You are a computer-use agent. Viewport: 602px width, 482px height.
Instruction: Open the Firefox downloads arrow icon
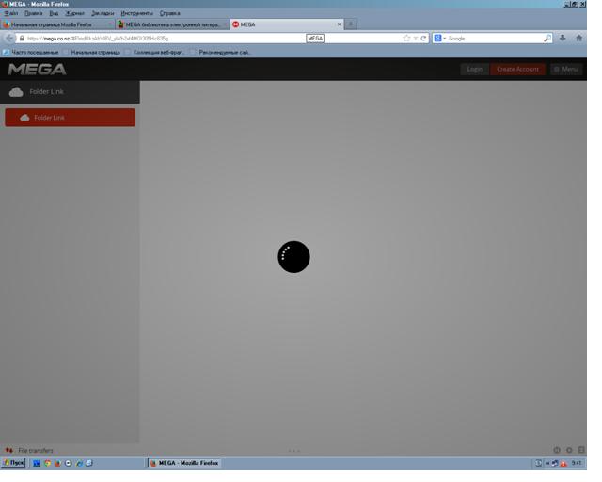(562, 38)
